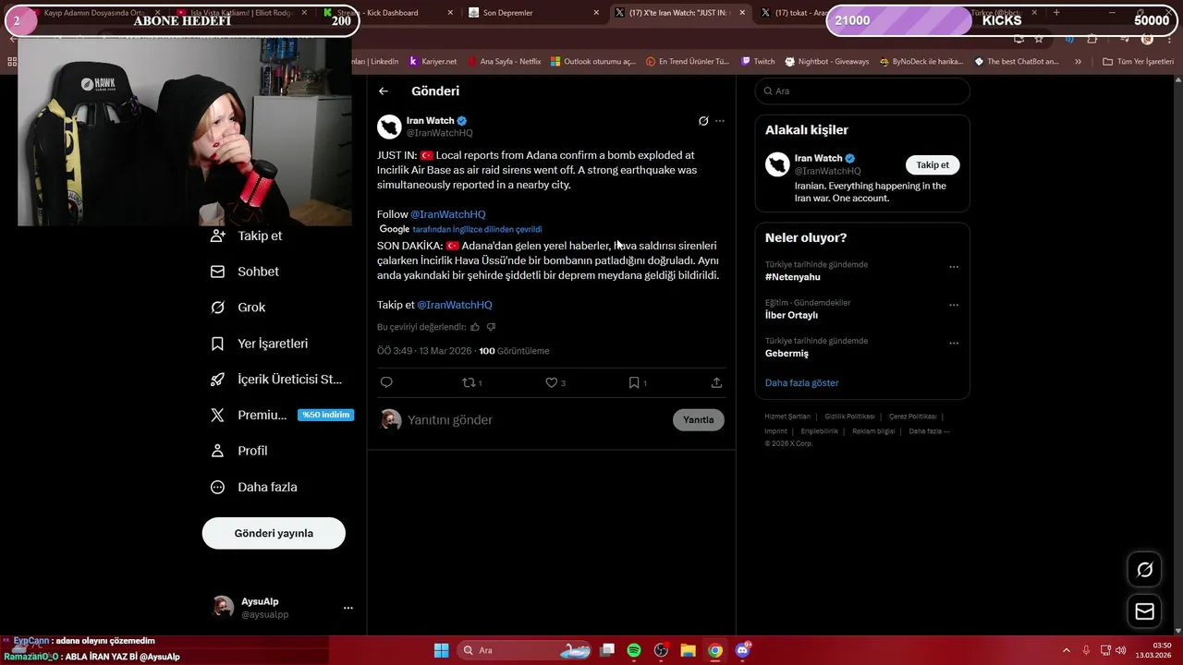1183x665 pixels.
Task: Close the Son Depremler browser tab
Action: click(x=596, y=13)
